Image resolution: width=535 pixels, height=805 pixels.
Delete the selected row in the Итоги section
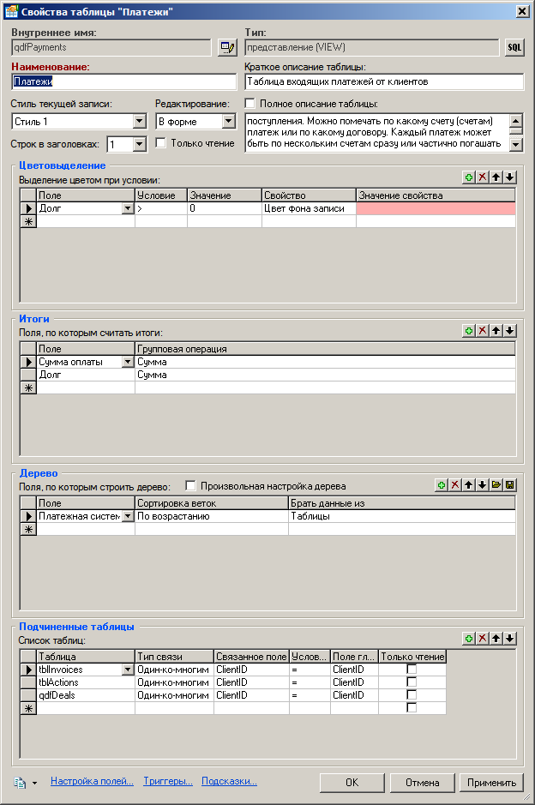pos(482,330)
